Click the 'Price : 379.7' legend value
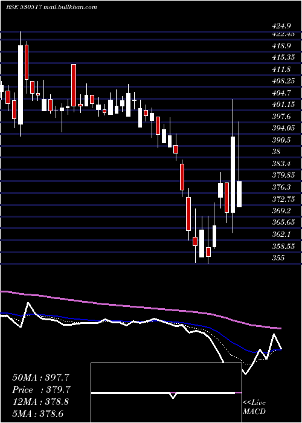 click(x=42, y=390)
